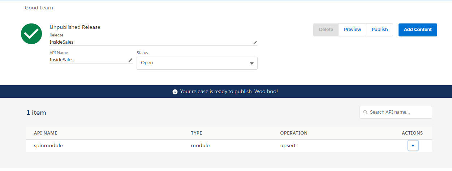The height and width of the screenshot is (171, 452).
Task: Focus the Search API name field
Action: pos(399,112)
